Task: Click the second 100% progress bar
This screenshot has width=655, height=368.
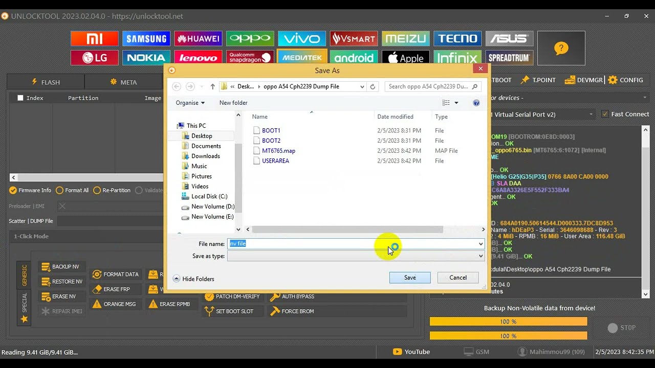Action: (509, 336)
